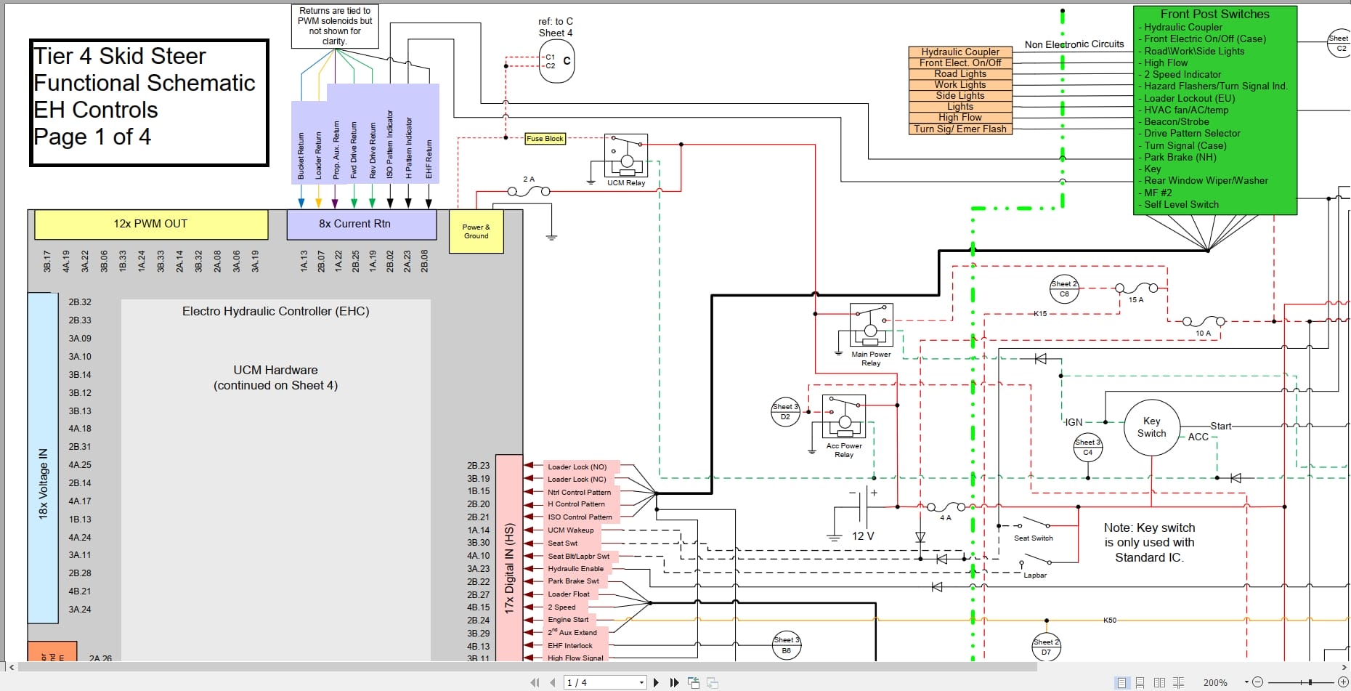Click the Park Brake Swt input label

575,581
